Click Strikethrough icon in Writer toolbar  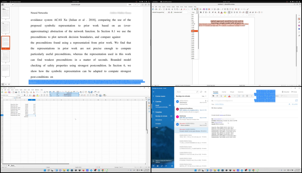tap(210, 12)
